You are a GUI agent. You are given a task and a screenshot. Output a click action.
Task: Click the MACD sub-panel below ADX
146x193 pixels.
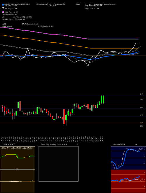pyautogui.click(x=18, y=181)
